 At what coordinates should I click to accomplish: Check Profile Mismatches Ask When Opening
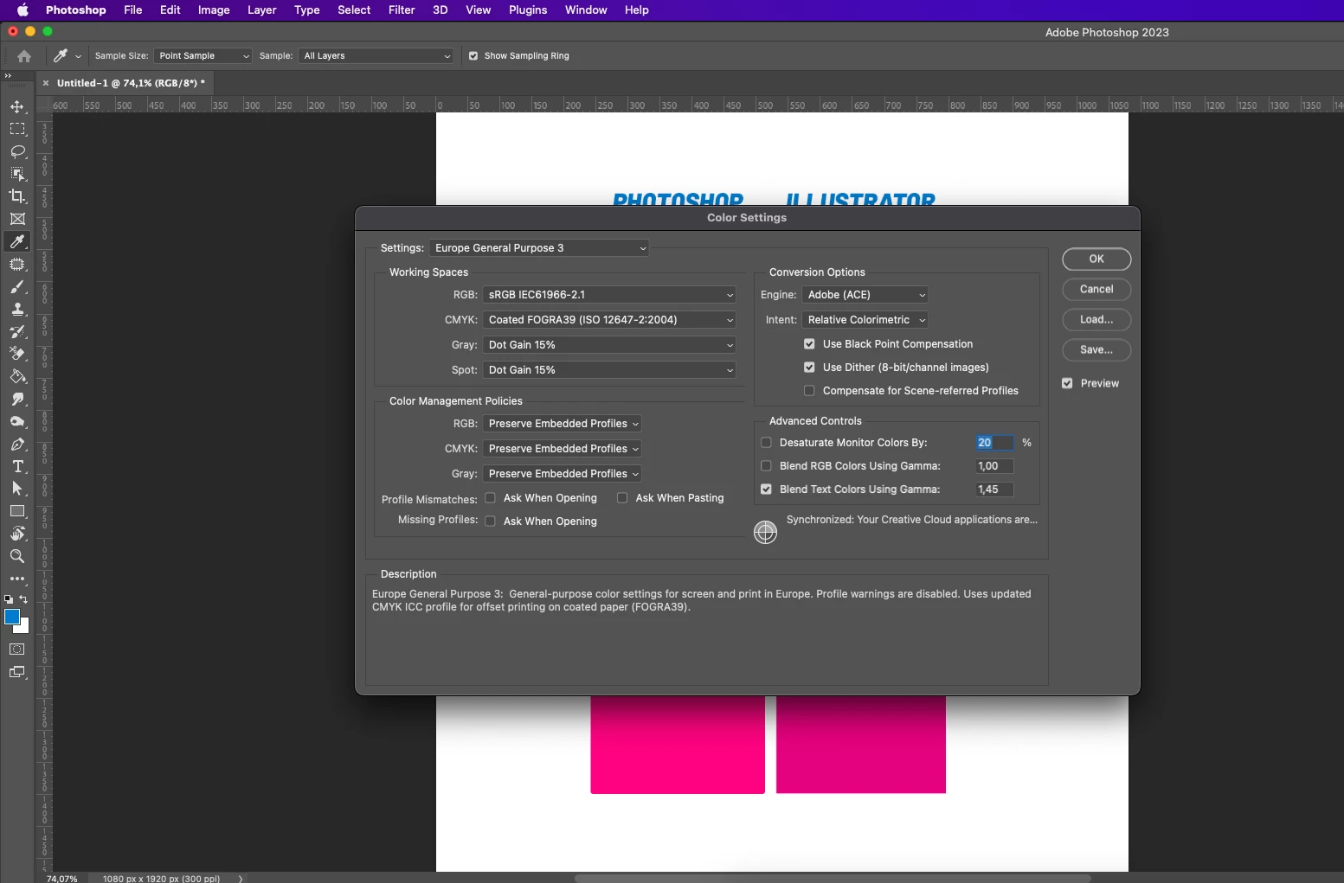pos(491,498)
